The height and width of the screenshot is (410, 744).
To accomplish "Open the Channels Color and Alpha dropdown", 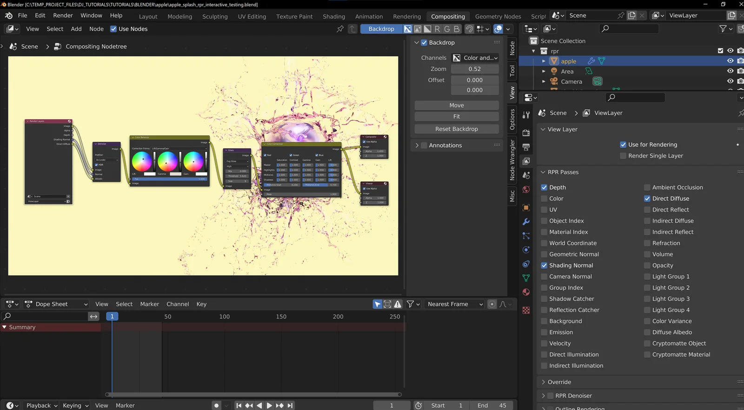I will click(475, 58).
